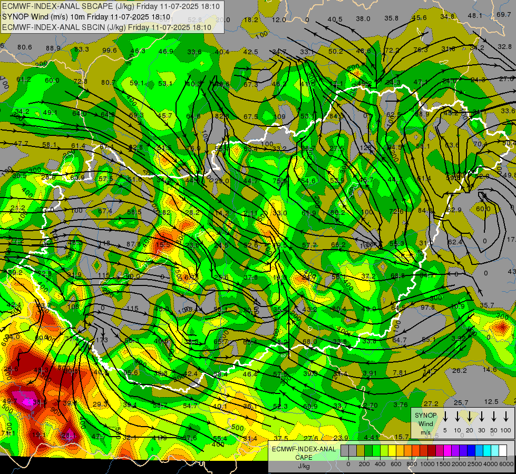This screenshot has width=516, height=474.
Task: Click the 10 m/s wind legend arrow
Action: [457, 416]
